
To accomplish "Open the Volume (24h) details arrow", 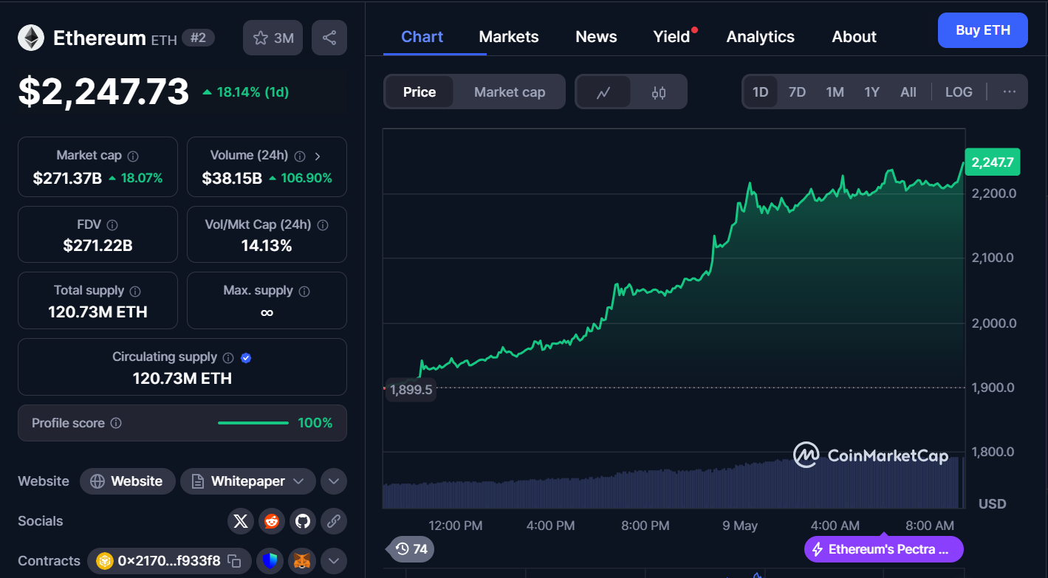I will (318, 156).
